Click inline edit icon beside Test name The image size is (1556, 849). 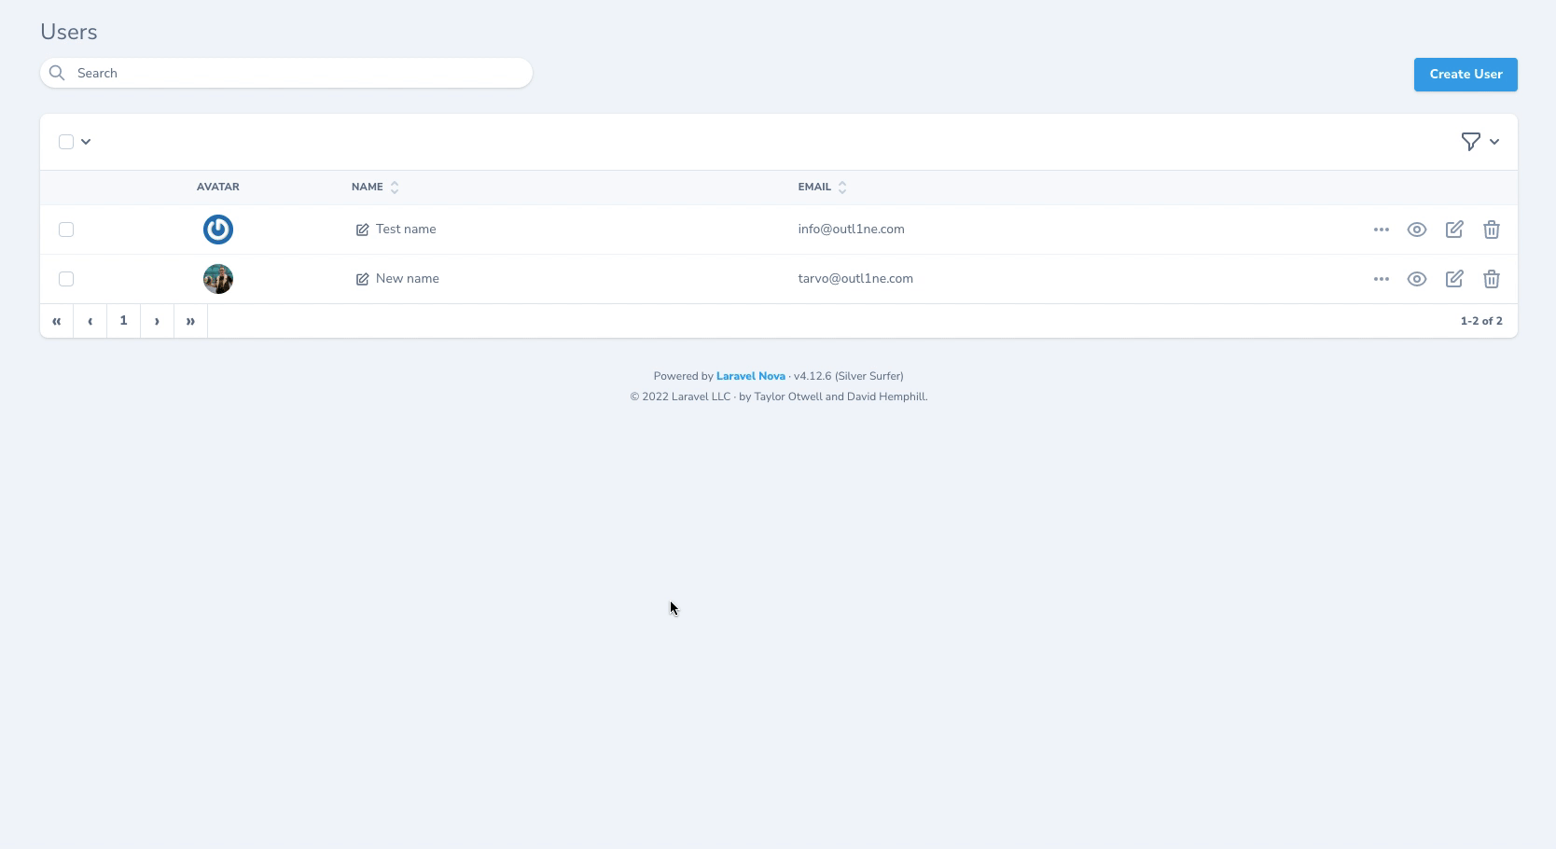(x=362, y=230)
